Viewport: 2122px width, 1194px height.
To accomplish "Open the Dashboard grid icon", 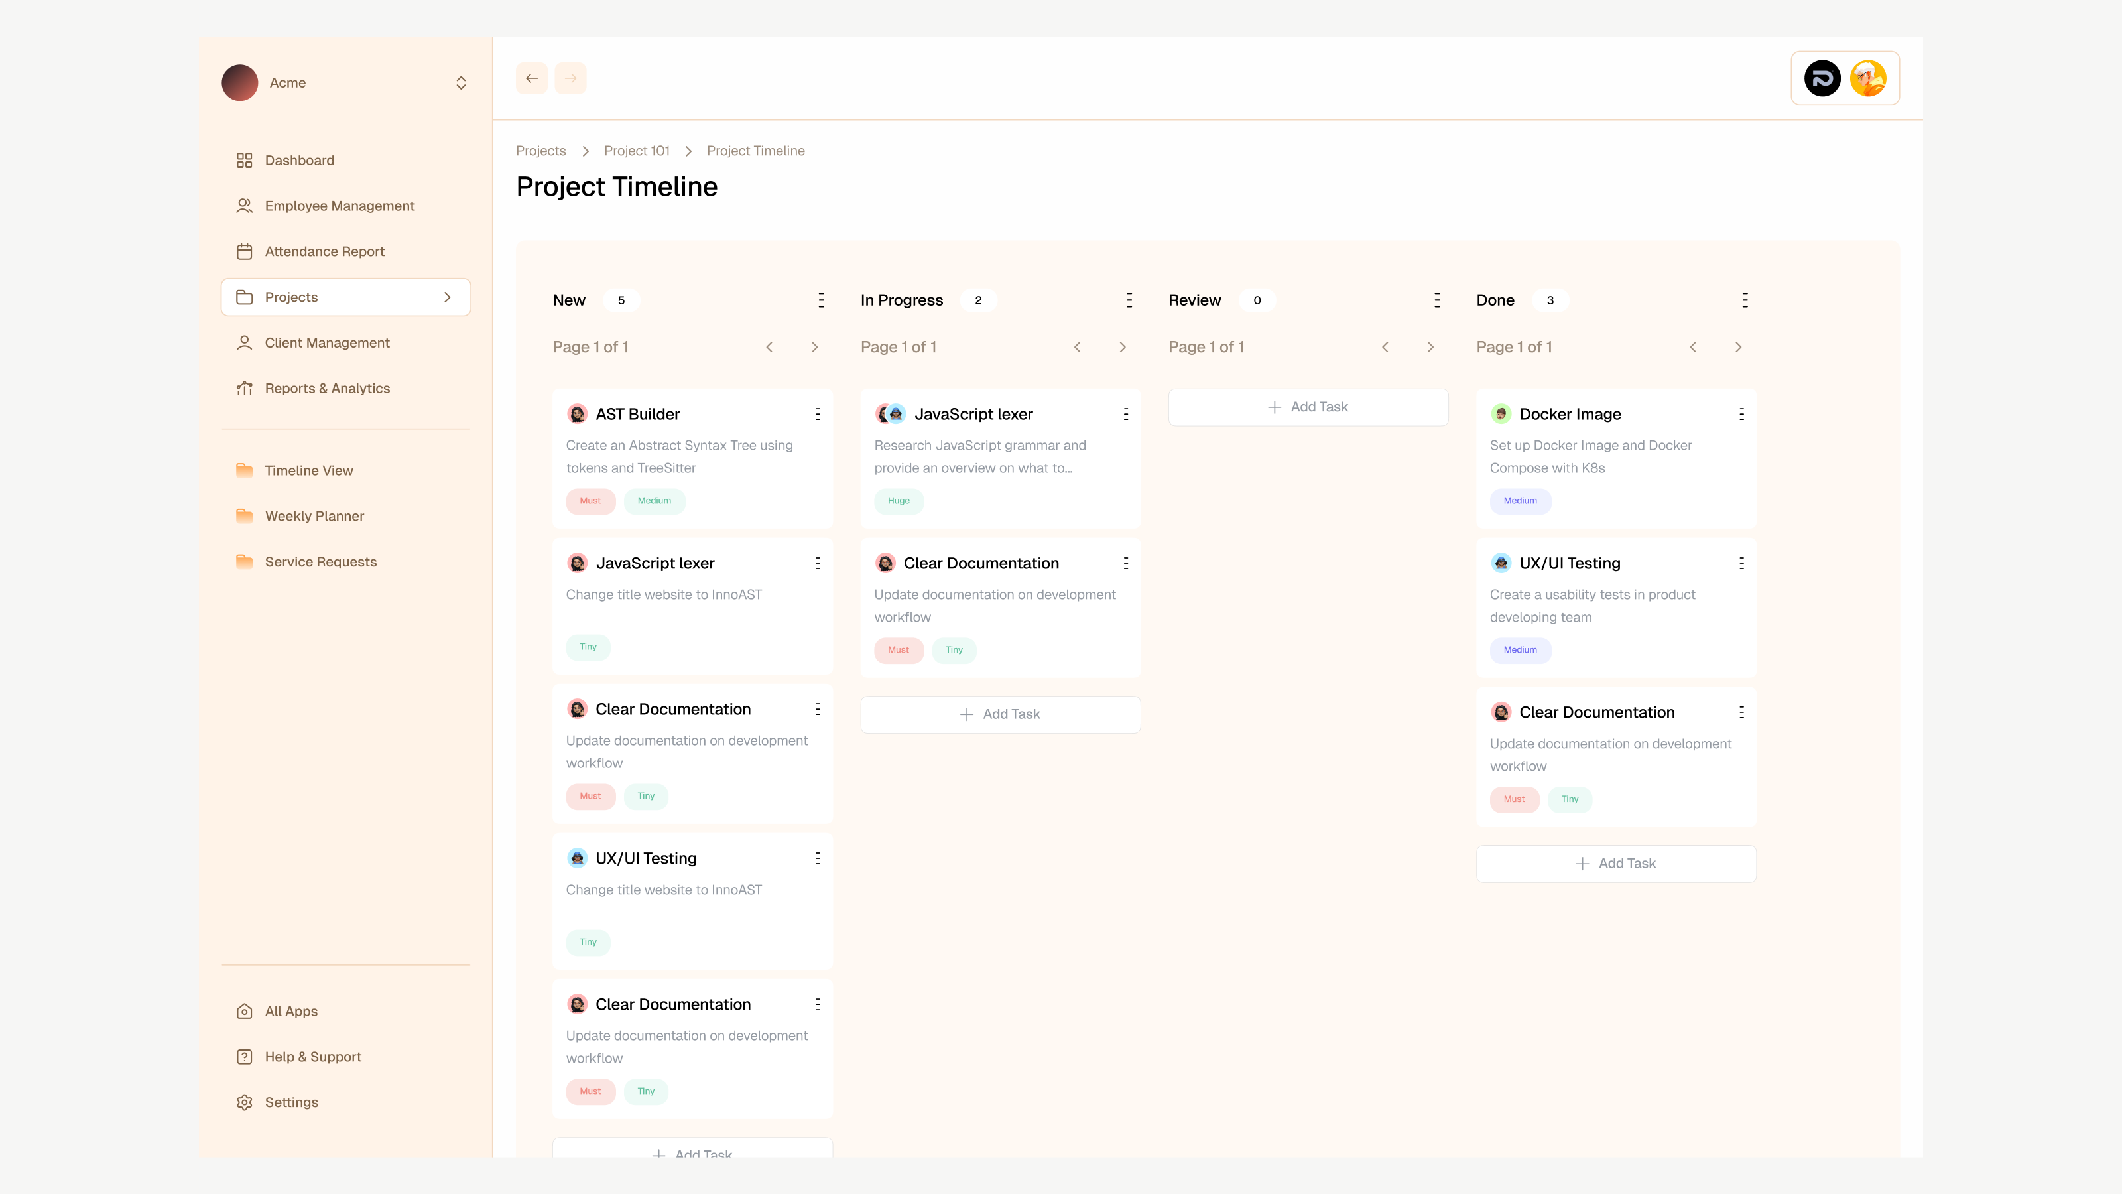I will [x=244, y=160].
